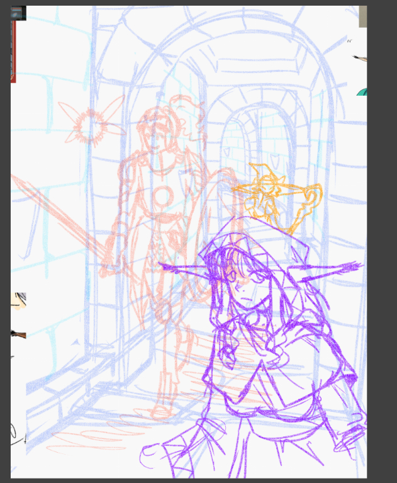Select the gray-haired face reference on left edge
The width and height of the screenshot is (397, 483).
click(x=18, y=302)
